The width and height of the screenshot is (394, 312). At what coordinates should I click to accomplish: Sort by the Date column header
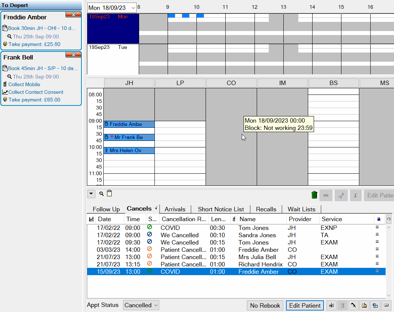pos(110,219)
